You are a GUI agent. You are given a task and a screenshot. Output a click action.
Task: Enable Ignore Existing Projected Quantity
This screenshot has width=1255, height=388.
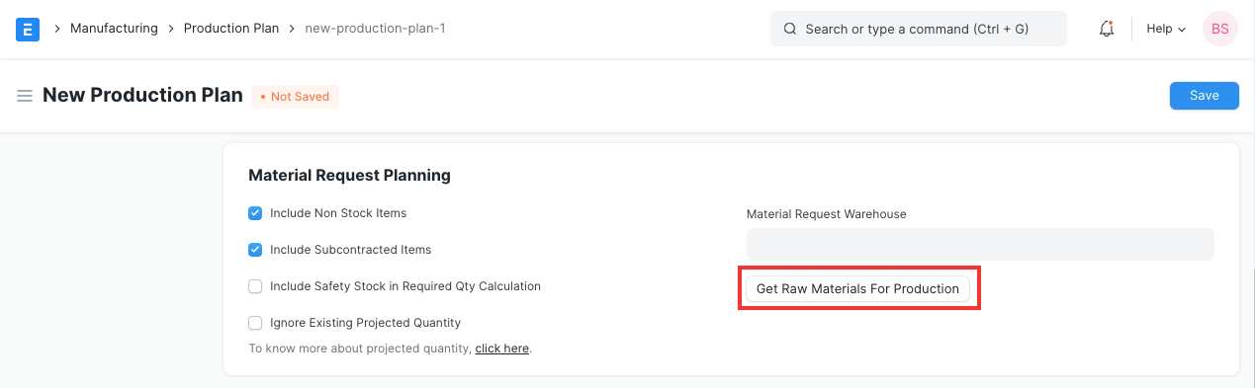255,323
